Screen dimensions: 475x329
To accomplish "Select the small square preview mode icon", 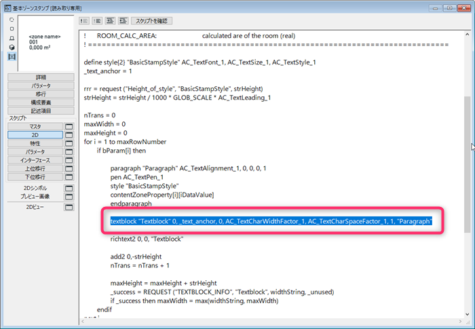I will (x=12, y=28).
